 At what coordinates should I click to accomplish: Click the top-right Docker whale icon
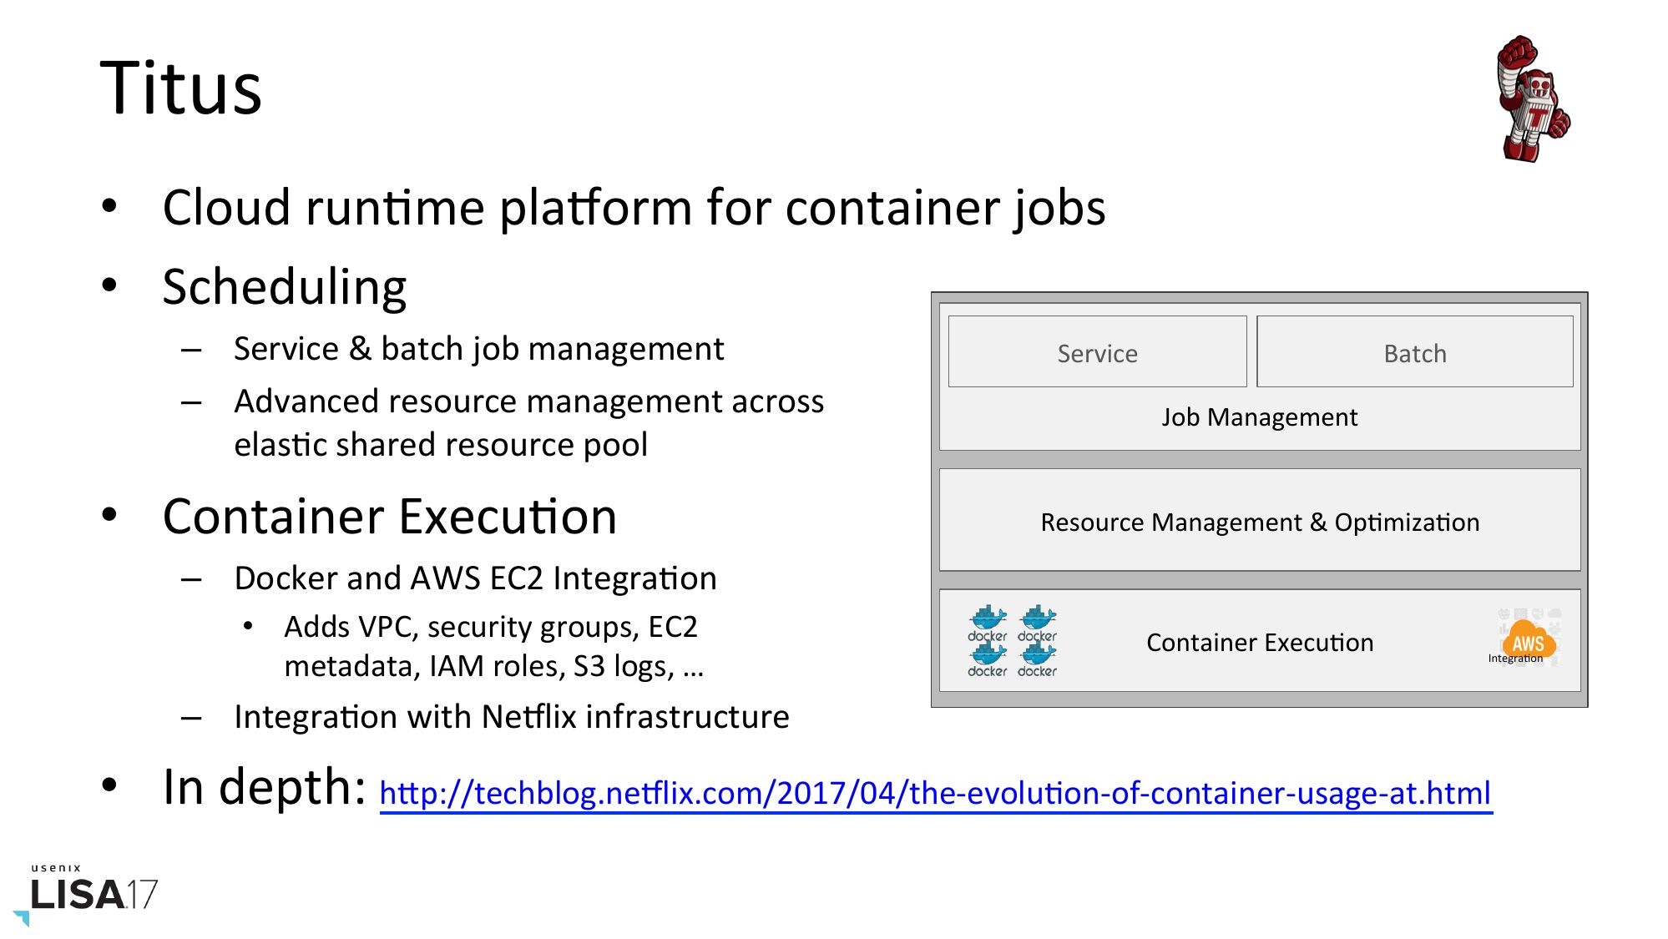tap(1038, 623)
